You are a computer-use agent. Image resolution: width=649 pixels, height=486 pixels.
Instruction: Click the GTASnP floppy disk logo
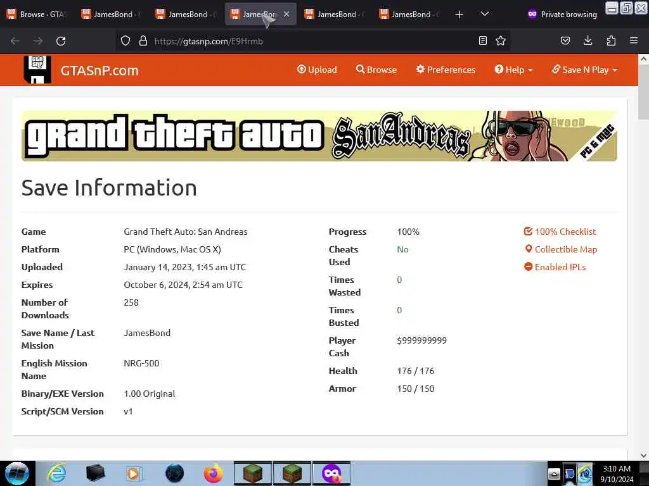click(37, 70)
